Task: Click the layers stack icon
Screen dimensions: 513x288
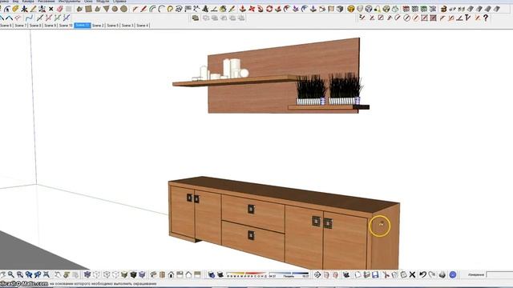Action: 196,18
